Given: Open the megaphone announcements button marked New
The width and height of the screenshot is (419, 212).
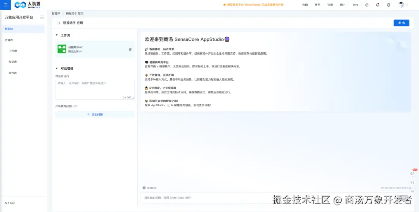Looking at the screenshot, I should coord(412,173).
